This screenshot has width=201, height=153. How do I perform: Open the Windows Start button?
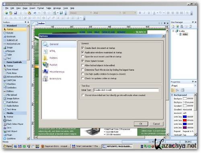pyautogui.click(x=8, y=146)
